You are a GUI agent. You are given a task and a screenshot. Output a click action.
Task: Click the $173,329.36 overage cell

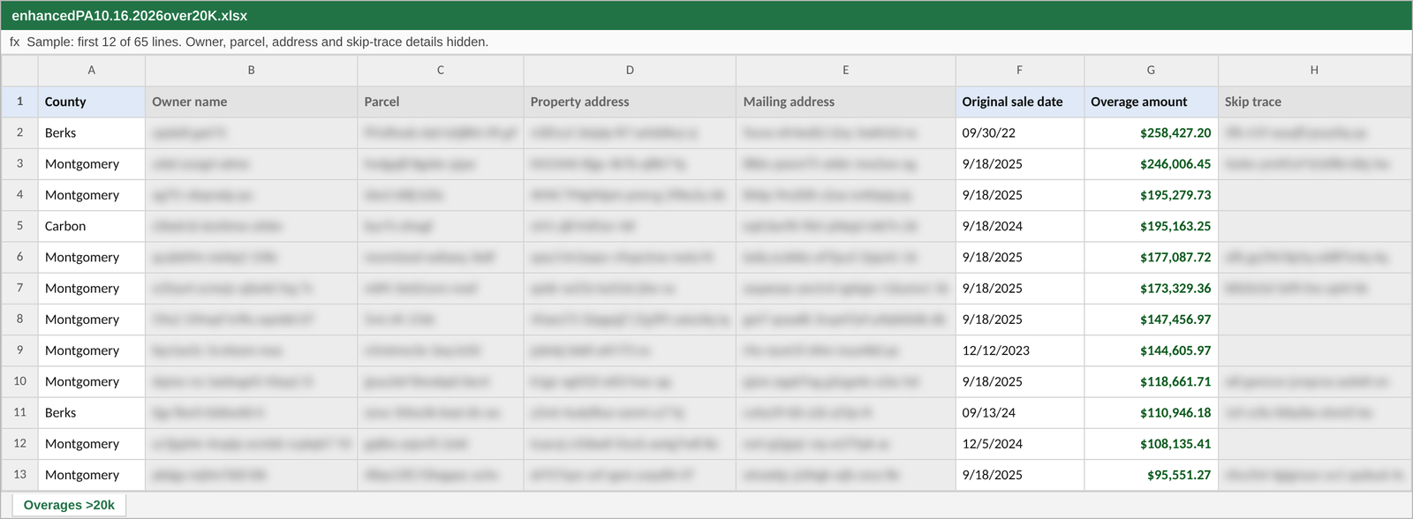pos(1151,289)
